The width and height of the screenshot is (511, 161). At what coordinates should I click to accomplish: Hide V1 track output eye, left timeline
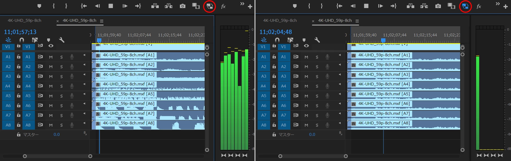51,46
